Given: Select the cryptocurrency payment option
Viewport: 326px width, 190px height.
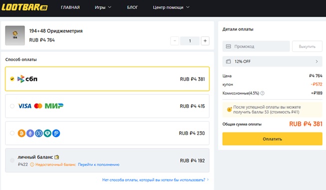Looking at the screenshot, I should click(x=107, y=133).
